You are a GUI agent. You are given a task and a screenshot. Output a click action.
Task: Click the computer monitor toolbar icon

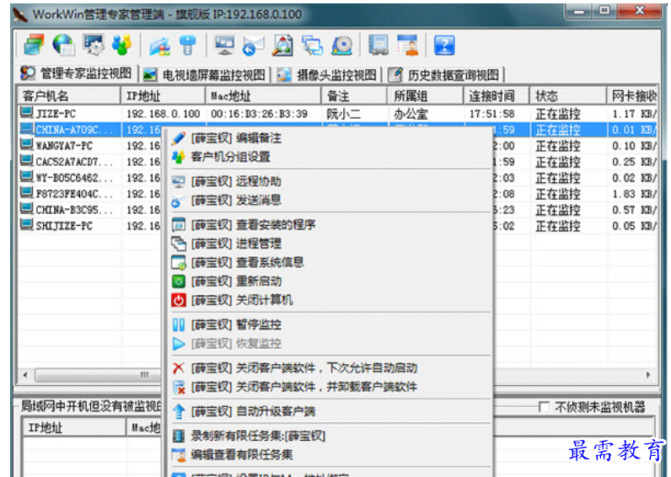[225, 46]
